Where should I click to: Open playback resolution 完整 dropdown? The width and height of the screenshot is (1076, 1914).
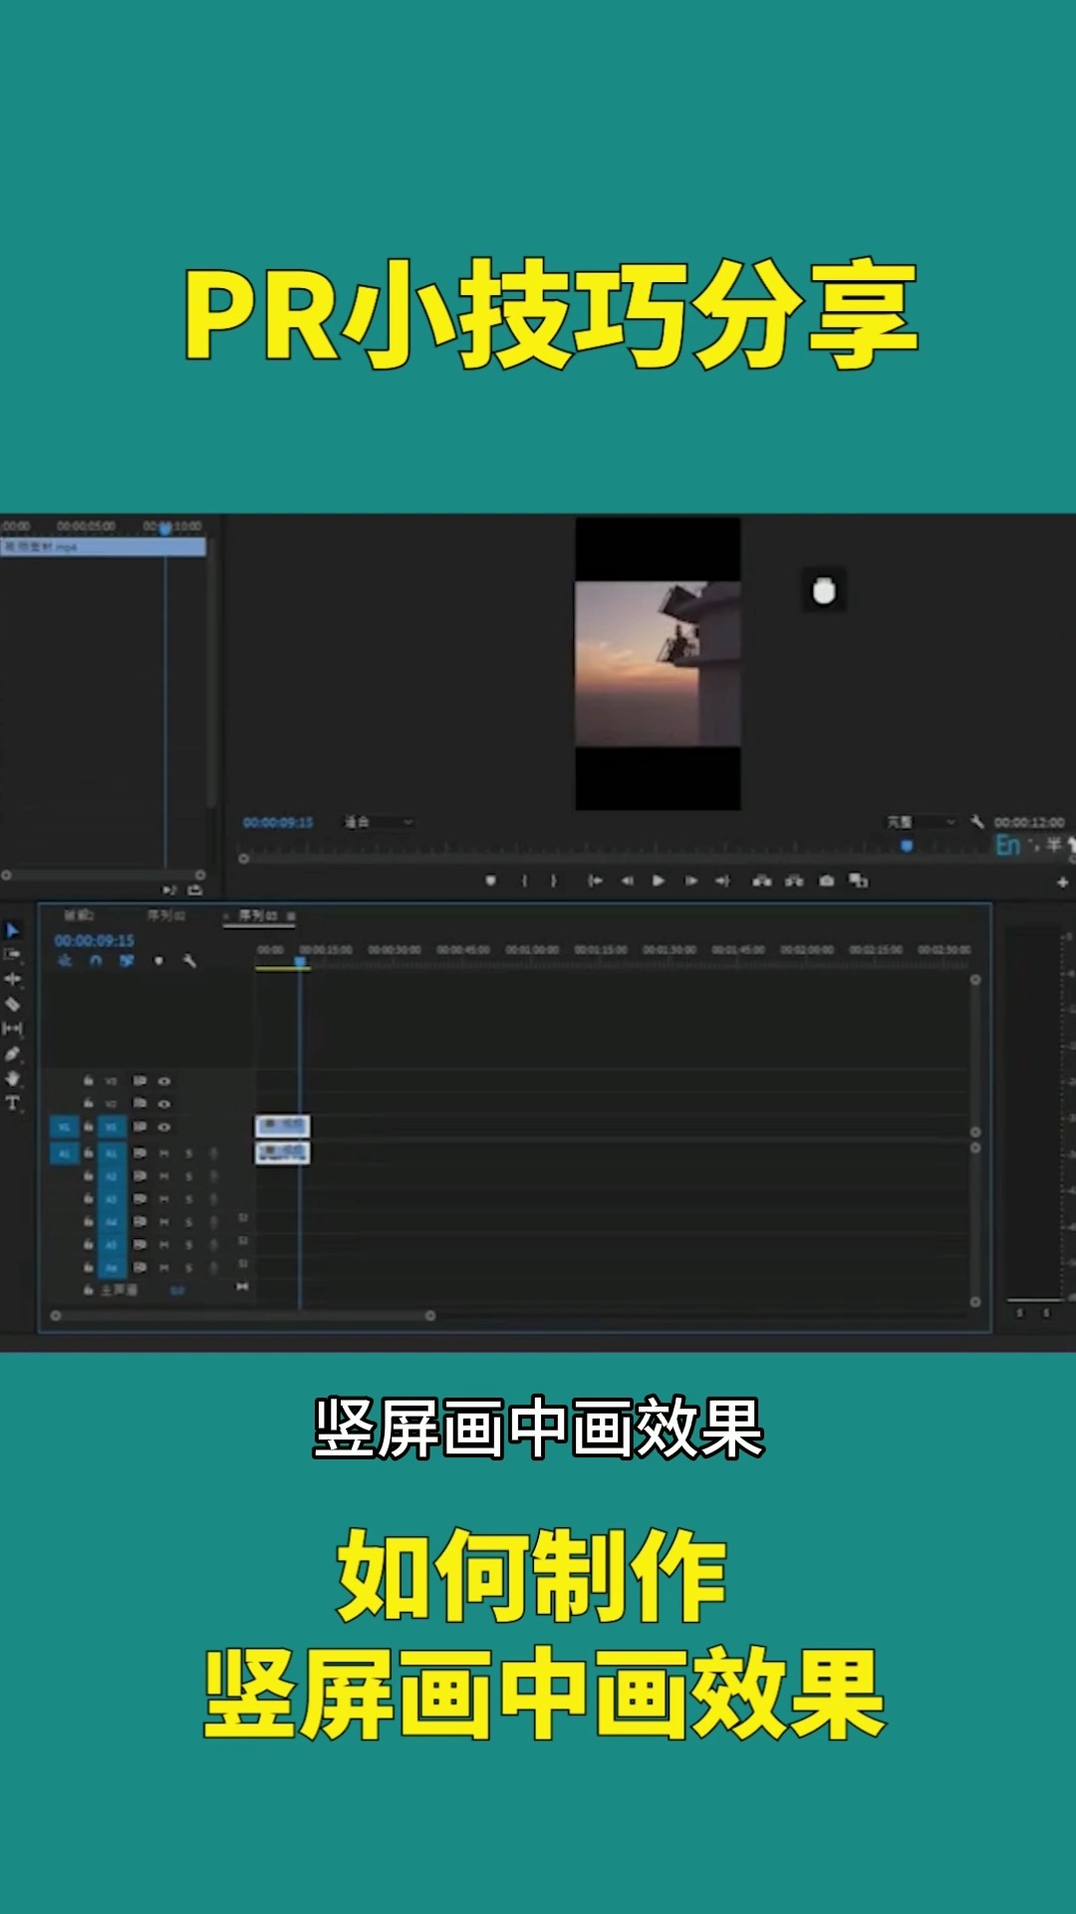click(922, 821)
